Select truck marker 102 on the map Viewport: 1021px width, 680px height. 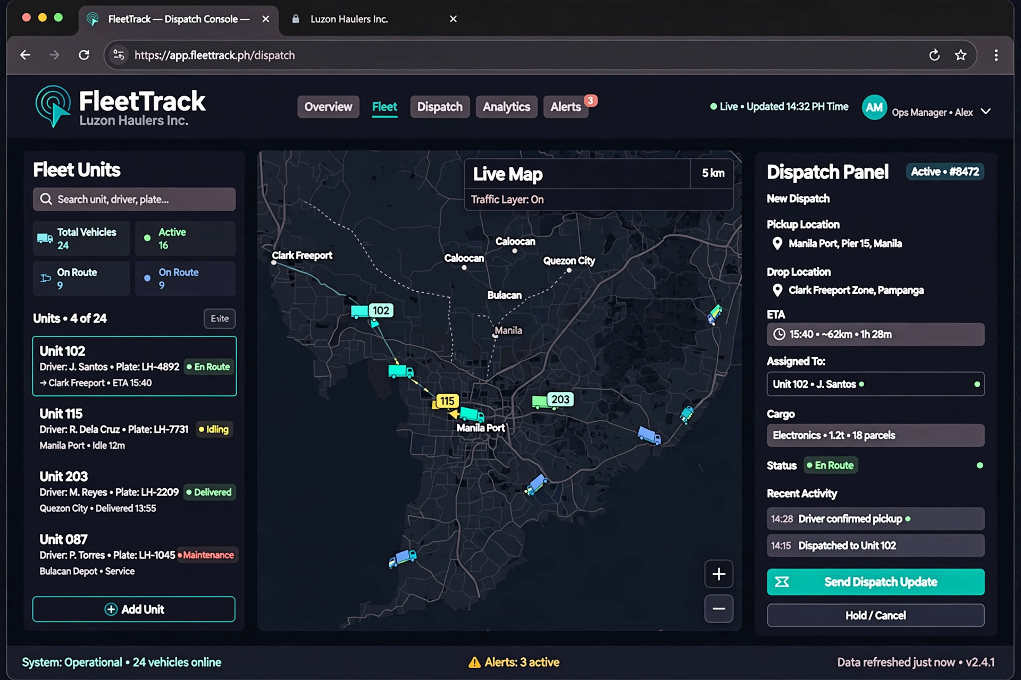(x=372, y=311)
